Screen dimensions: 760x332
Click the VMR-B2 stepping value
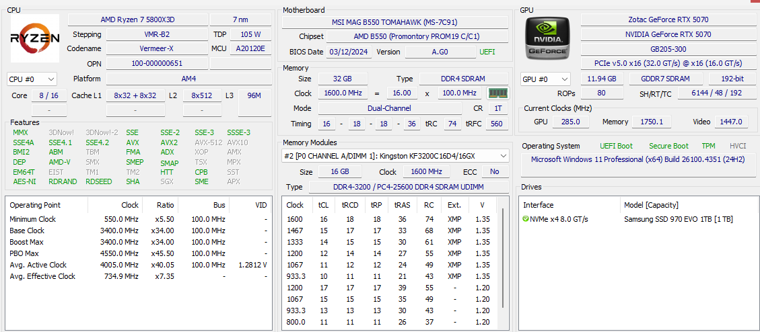(x=157, y=34)
